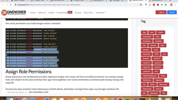This screenshot has height=100, width=178.
Task: Click the address bar URL
Action: click(49, 5)
